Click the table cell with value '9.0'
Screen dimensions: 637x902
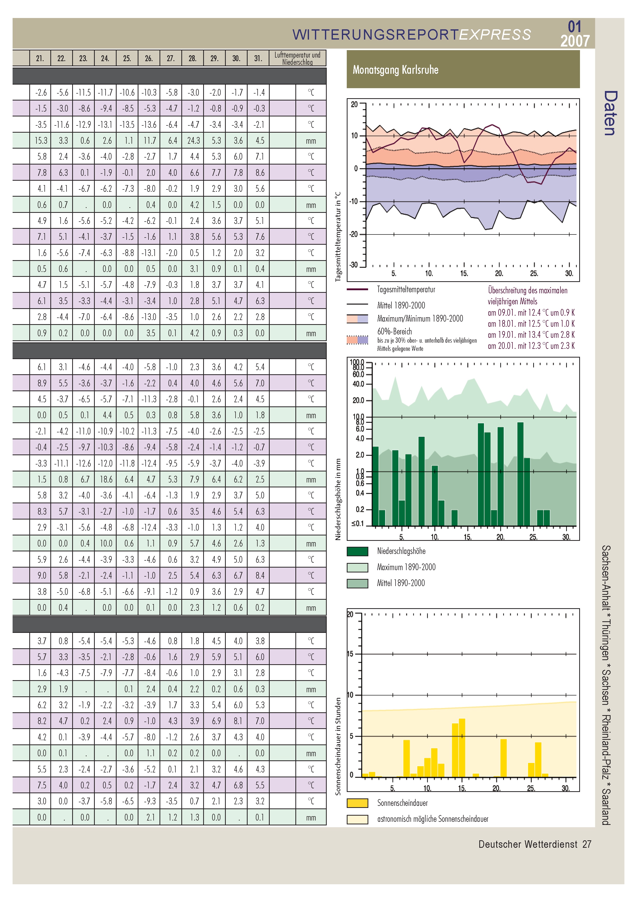click(x=41, y=576)
